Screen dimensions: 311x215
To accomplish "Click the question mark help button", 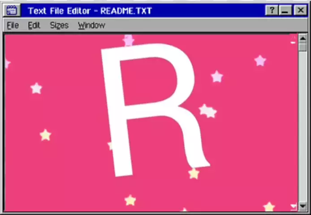I will coord(272,10).
